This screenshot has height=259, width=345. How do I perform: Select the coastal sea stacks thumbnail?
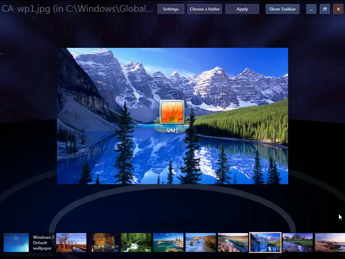[x=201, y=242]
